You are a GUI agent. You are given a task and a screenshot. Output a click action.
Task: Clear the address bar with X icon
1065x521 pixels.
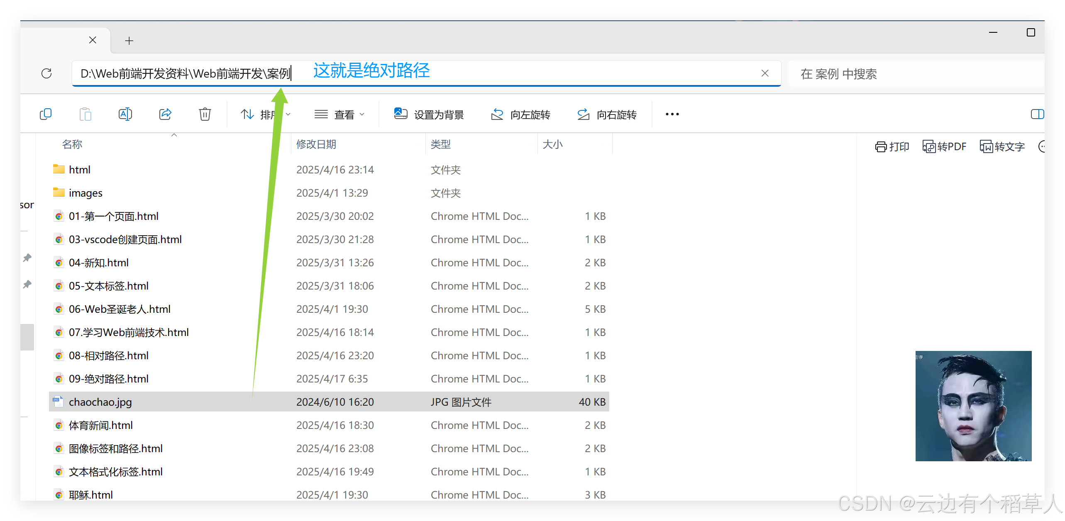(x=765, y=73)
